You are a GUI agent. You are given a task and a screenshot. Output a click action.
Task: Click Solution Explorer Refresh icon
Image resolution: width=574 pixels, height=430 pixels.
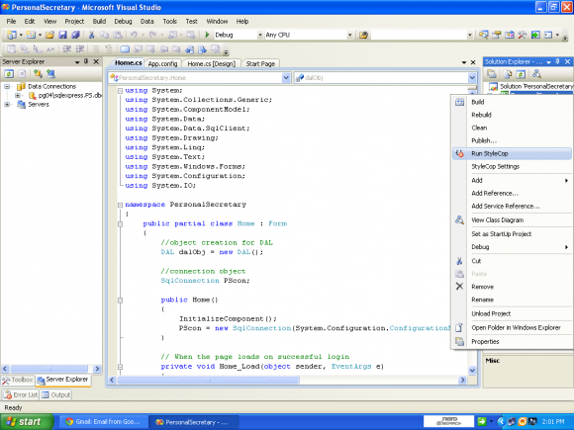click(521, 74)
